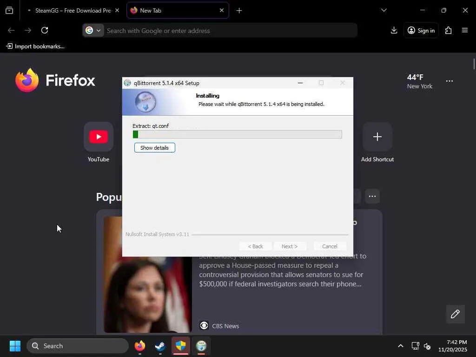
Task: Show hidden system tray icons
Action: 401,346
